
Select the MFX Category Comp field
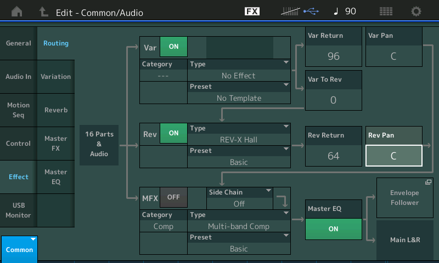164,221
